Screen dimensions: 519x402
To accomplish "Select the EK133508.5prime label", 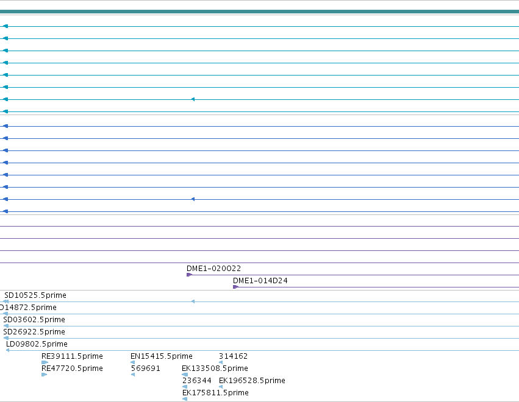I will [215, 368].
